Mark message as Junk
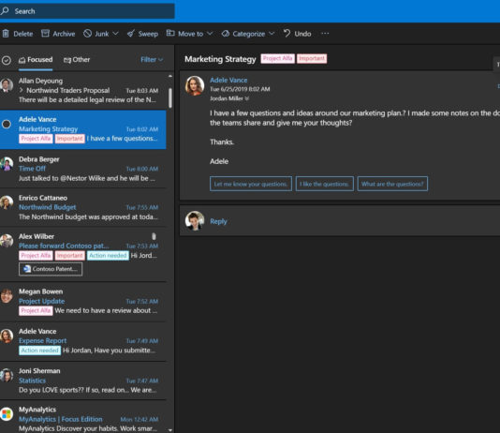Image resolution: width=500 pixels, height=433 pixels. (96, 34)
